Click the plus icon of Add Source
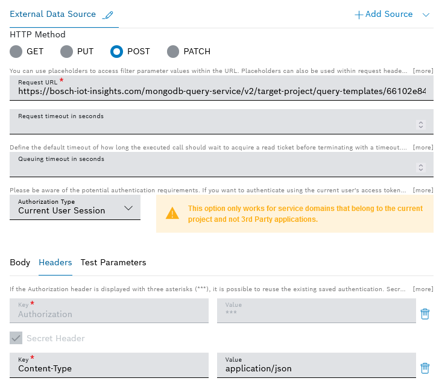The image size is (442, 384). [359, 14]
